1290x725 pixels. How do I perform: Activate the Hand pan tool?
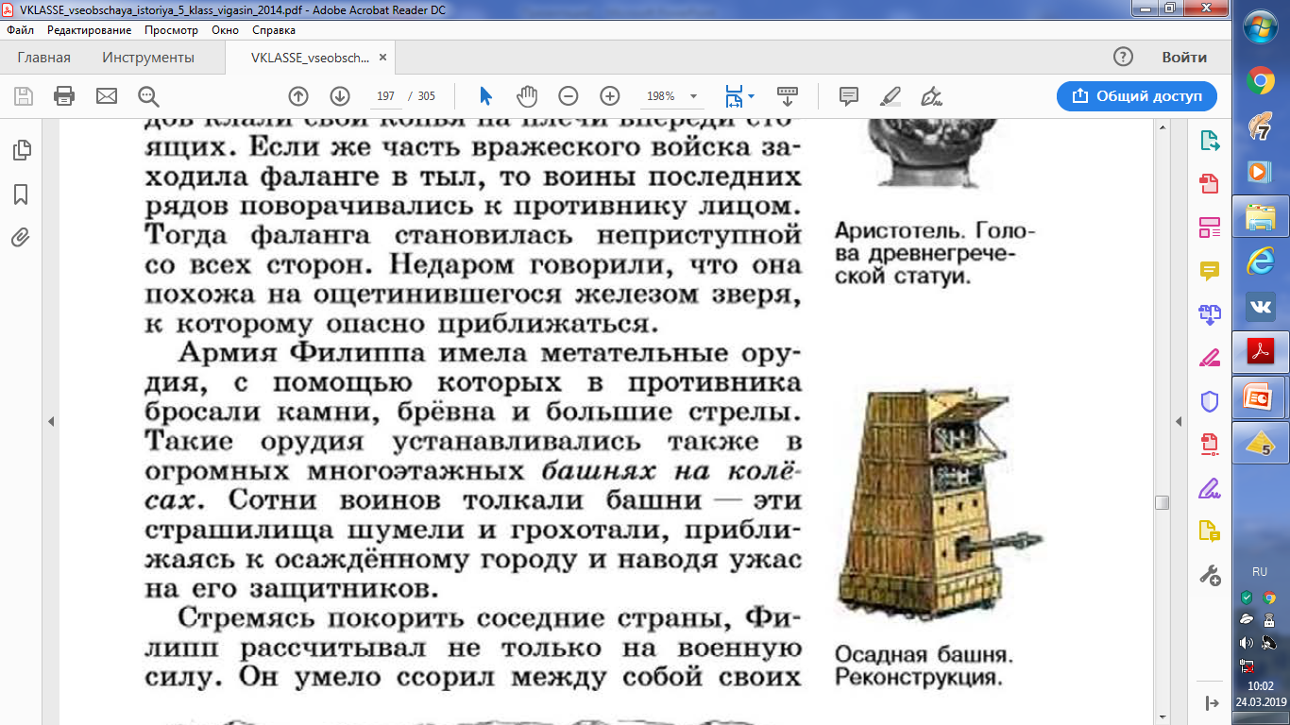pyautogui.click(x=527, y=95)
